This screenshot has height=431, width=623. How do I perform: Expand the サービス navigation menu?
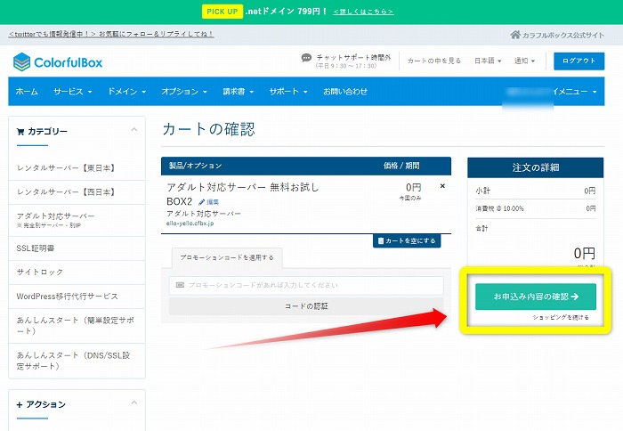tap(73, 91)
